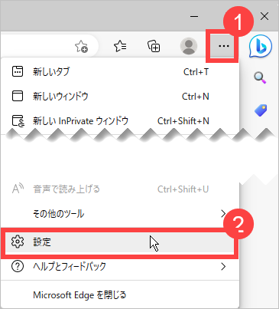Open the sidebar shopping tag icon

(x=261, y=110)
